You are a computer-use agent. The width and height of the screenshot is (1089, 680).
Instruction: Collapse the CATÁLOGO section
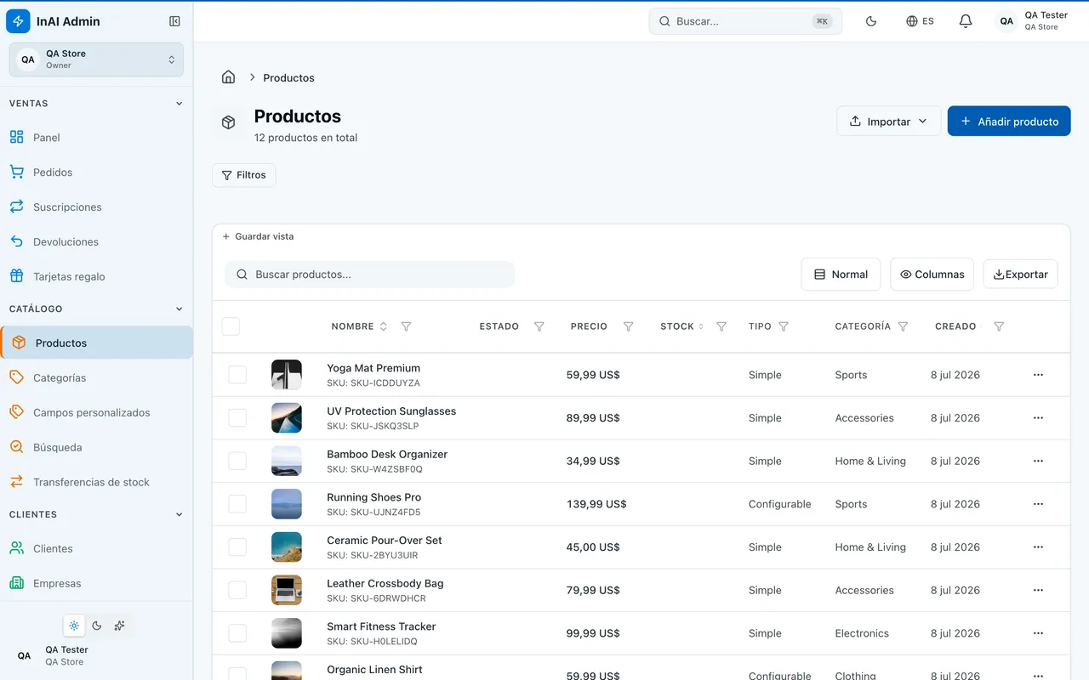[x=179, y=309]
